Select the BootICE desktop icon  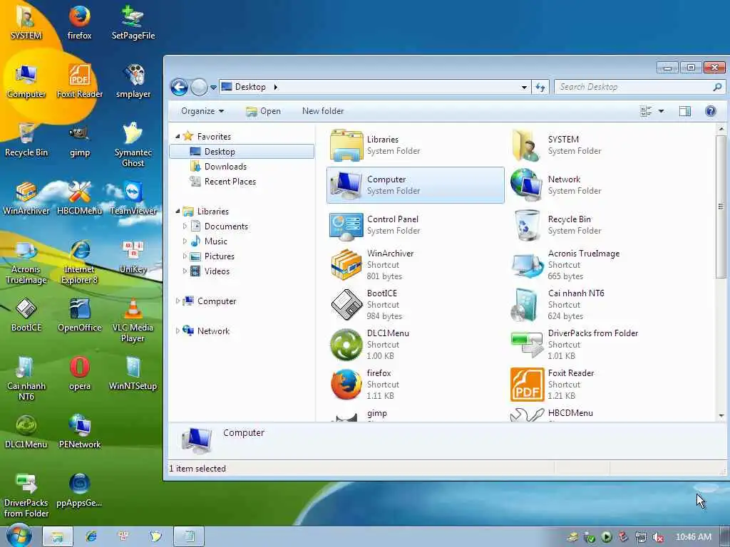(26, 316)
